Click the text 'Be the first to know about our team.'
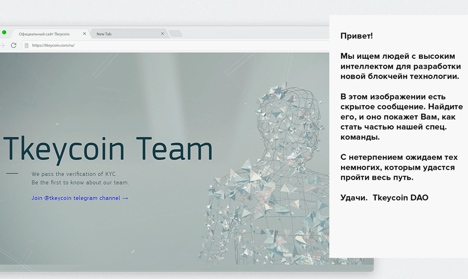This screenshot has width=468, height=279. click(x=80, y=182)
